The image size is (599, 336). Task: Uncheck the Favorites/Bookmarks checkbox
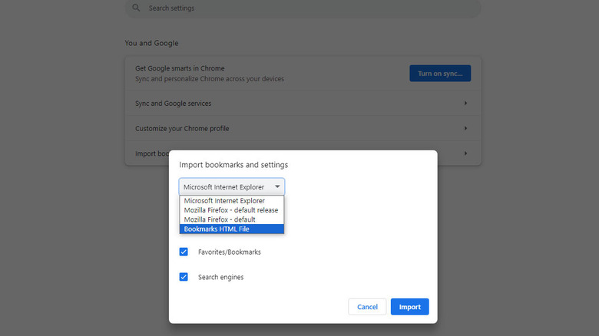184,252
